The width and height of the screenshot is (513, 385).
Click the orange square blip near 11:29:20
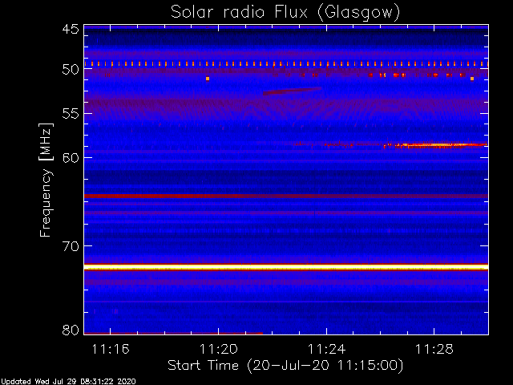pyautogui.click(x=472, y=79)
